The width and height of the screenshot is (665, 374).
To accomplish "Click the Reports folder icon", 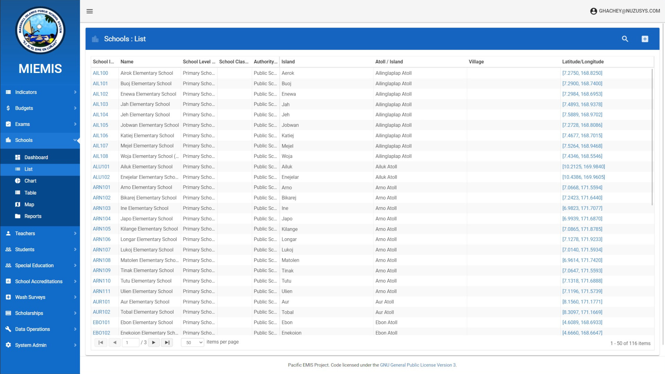I will coord(18,216).
